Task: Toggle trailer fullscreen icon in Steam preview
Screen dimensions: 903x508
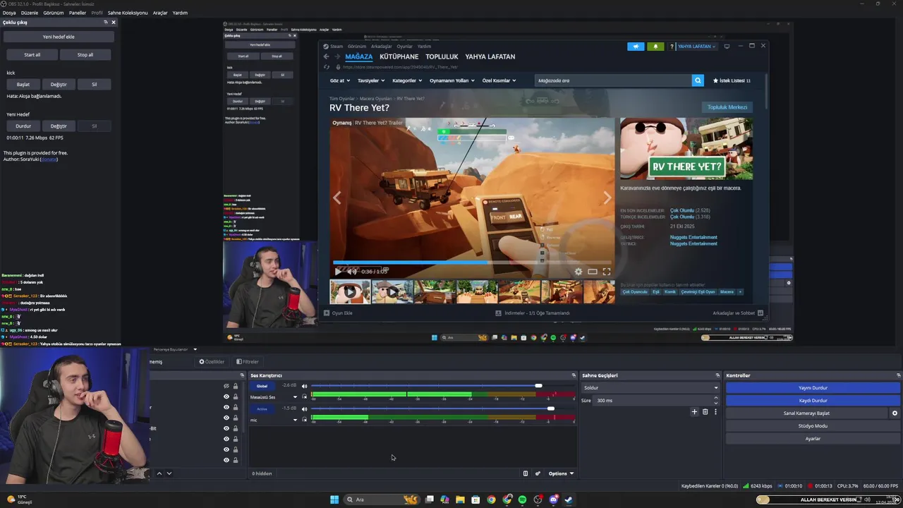Action: [x=606, y=271]
